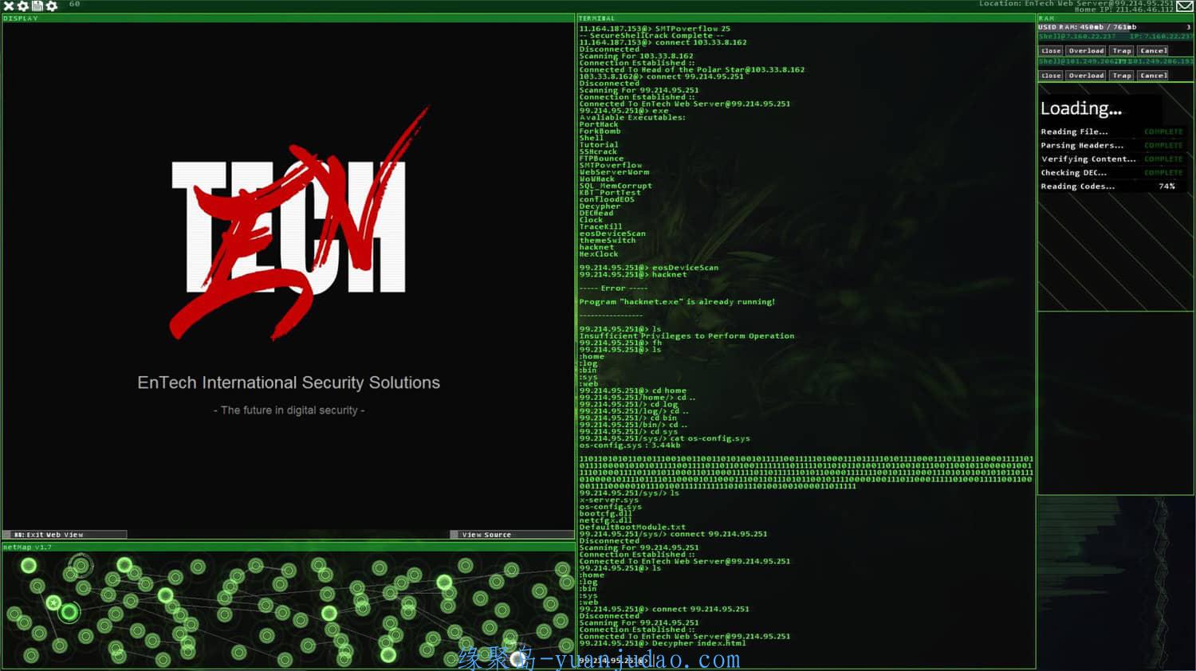Click 'os-config.sys : 3.44kb' terminal line

pos(630,445)
